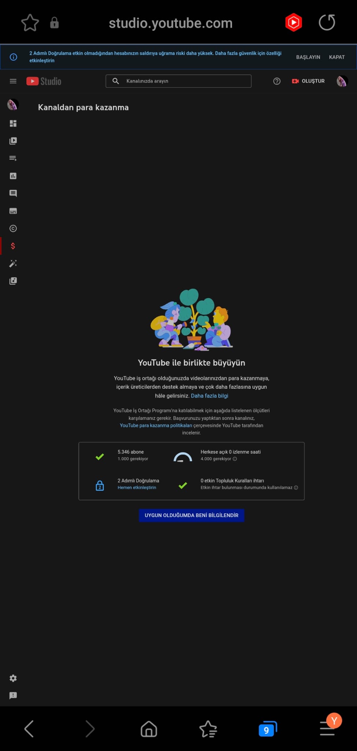Click the 'Kanalınızda arayın' search field
Screen dimensions: 357x751
pos(178,81)
